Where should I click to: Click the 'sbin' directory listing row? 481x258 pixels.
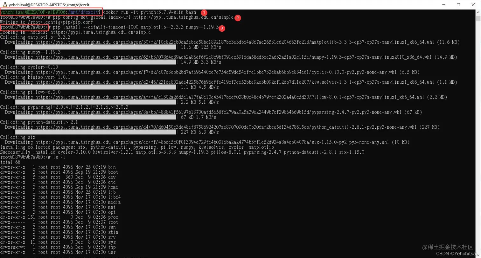[59, 232]
